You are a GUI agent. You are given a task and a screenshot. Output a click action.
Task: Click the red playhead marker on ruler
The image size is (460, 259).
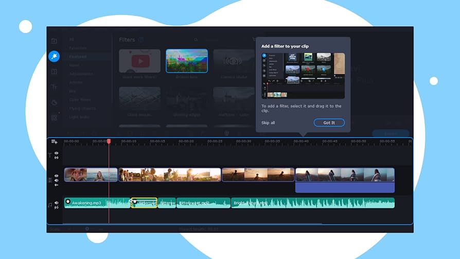click(x=109, y=141)
